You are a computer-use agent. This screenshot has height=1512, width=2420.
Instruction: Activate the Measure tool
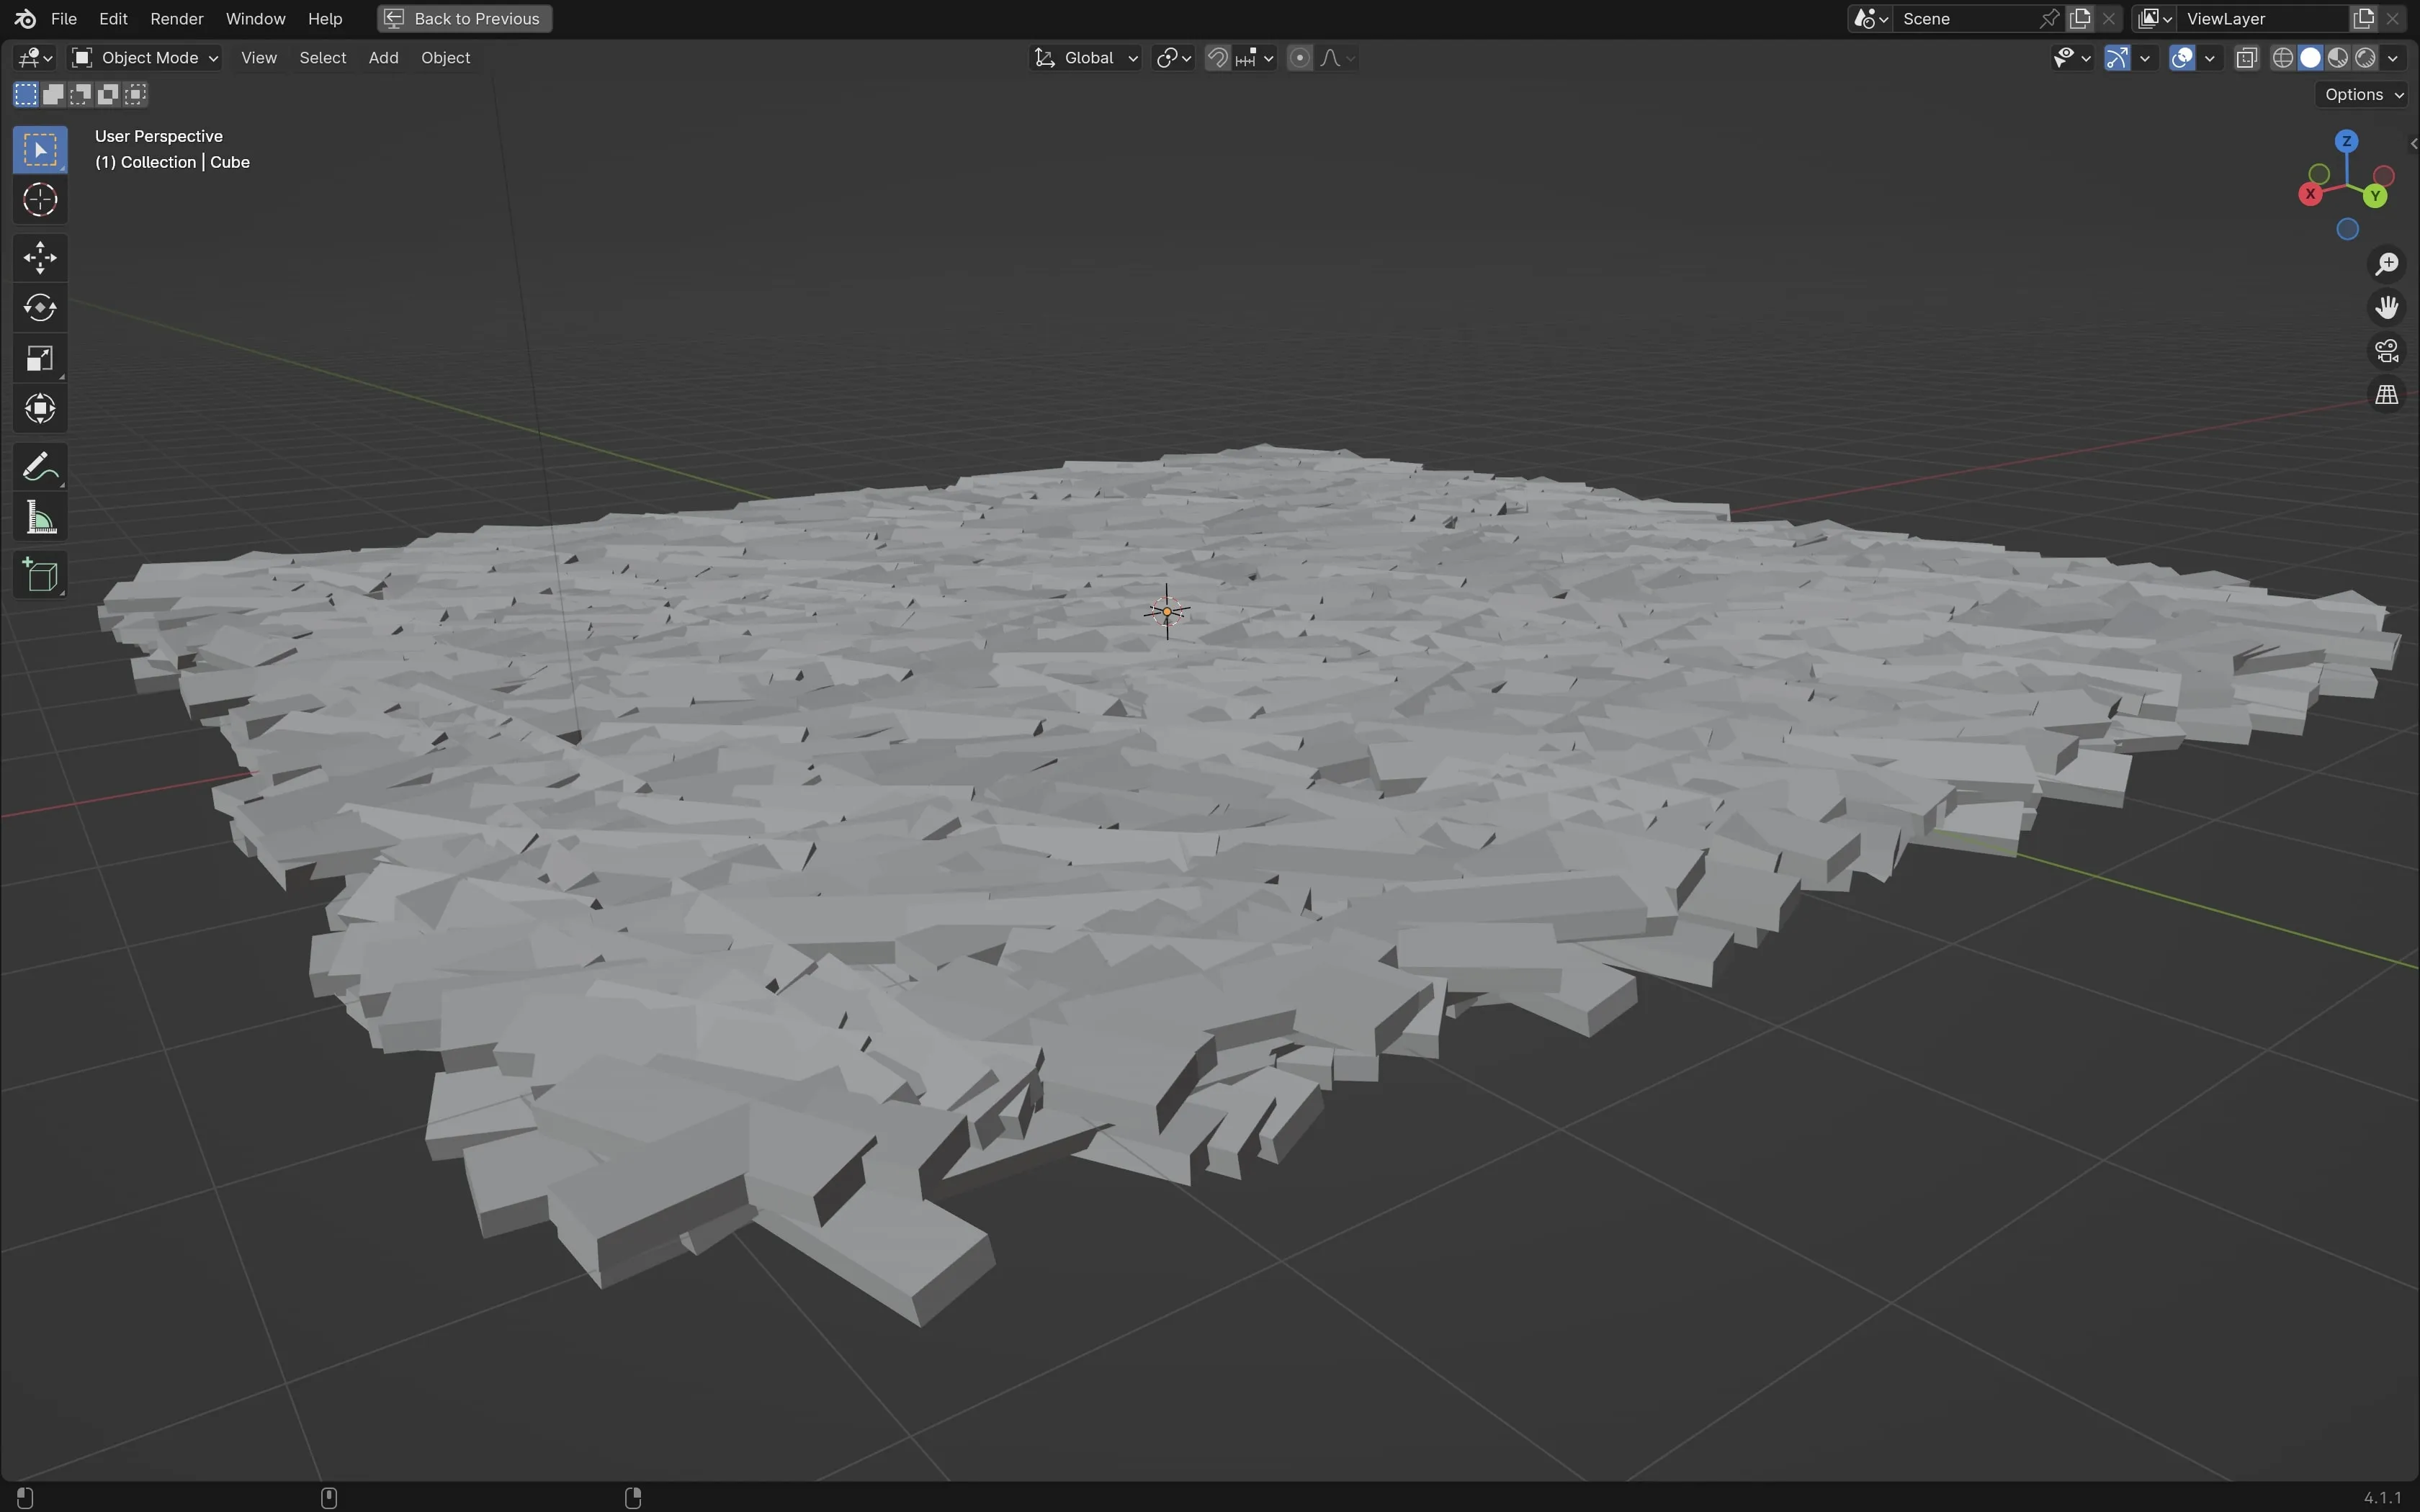tap(40, 518)
